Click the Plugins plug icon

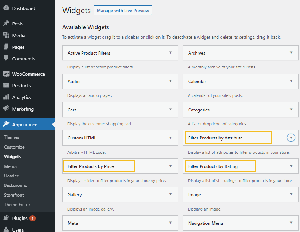click(6, 218)
